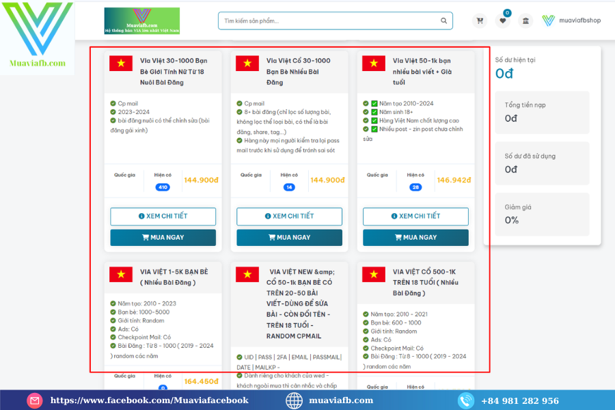Click phone number +84 981 282 956
This screenshot has height=410, width=615.
point(520,400)
